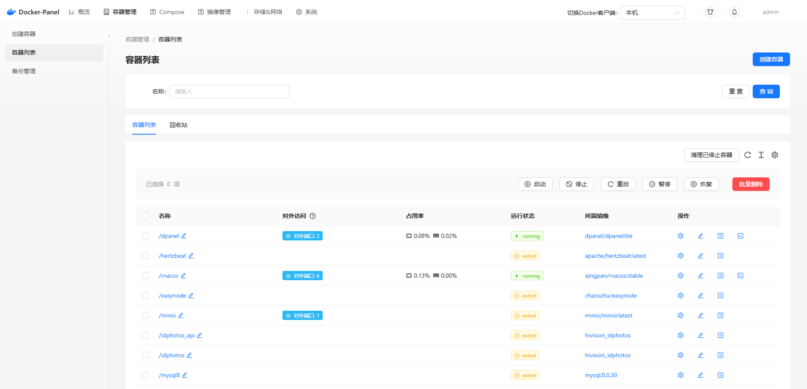807x389 pixels.
Task: Focus the 名称 search input field
Action: click(x=229, y=91)
